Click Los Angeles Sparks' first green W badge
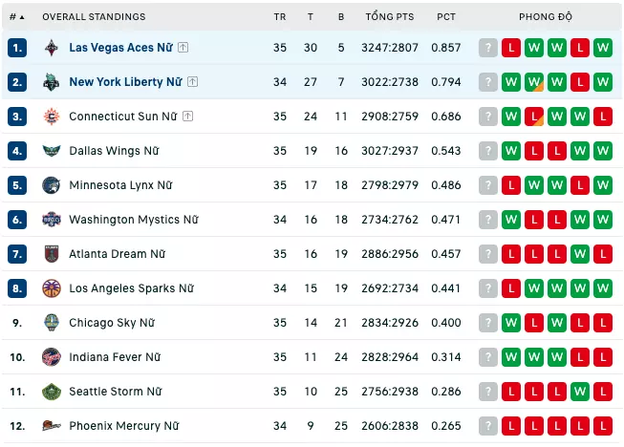Image resolution: width=624 pixels, height=447 pixels. click(534, 288)
